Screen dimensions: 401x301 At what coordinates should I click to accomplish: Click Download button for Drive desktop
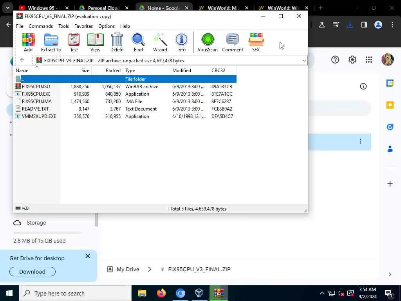click(33, 272)
